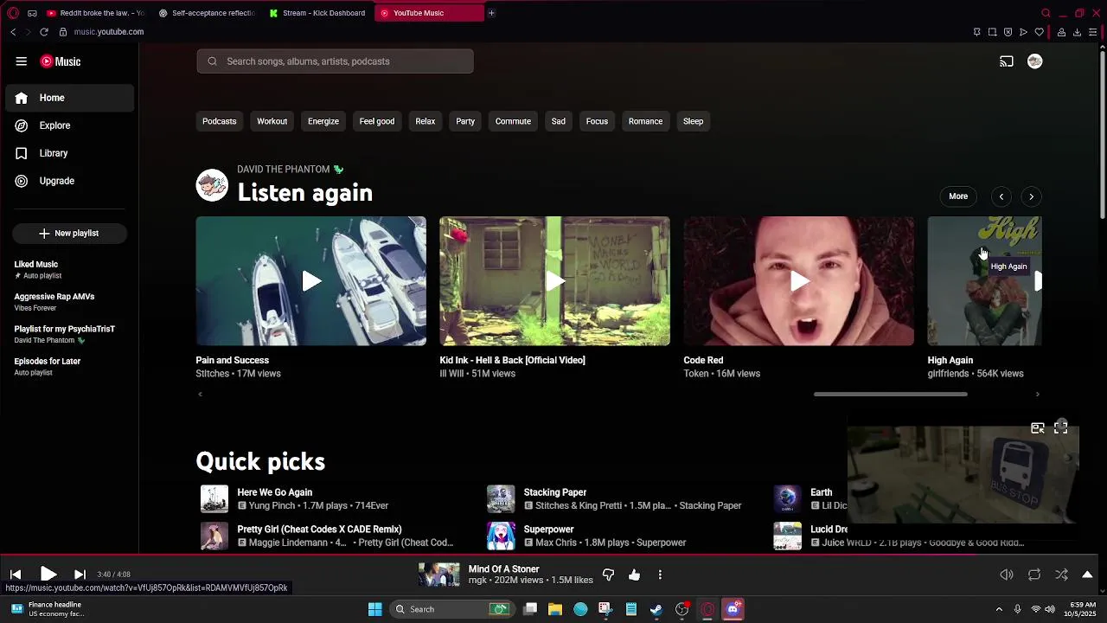Dislike Mind Of A Stoner

[608, 575]
